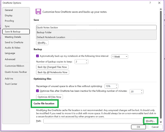
Task: Open Advanced options
Action: pos(10,59)
